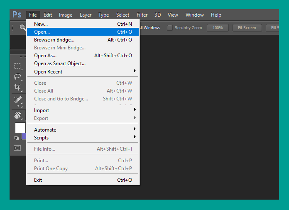
Task: Select the Rectangular Marquee tool
Action: [x=17, y=66]
